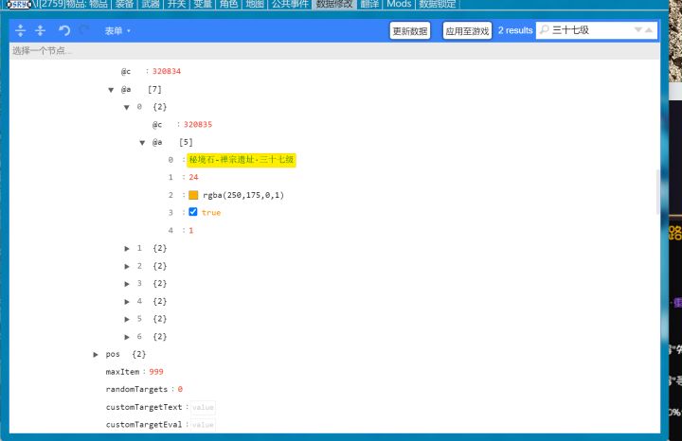The image size is (682, 441).
Task: Click the customTargetText value field
Action: click(203, 407)
